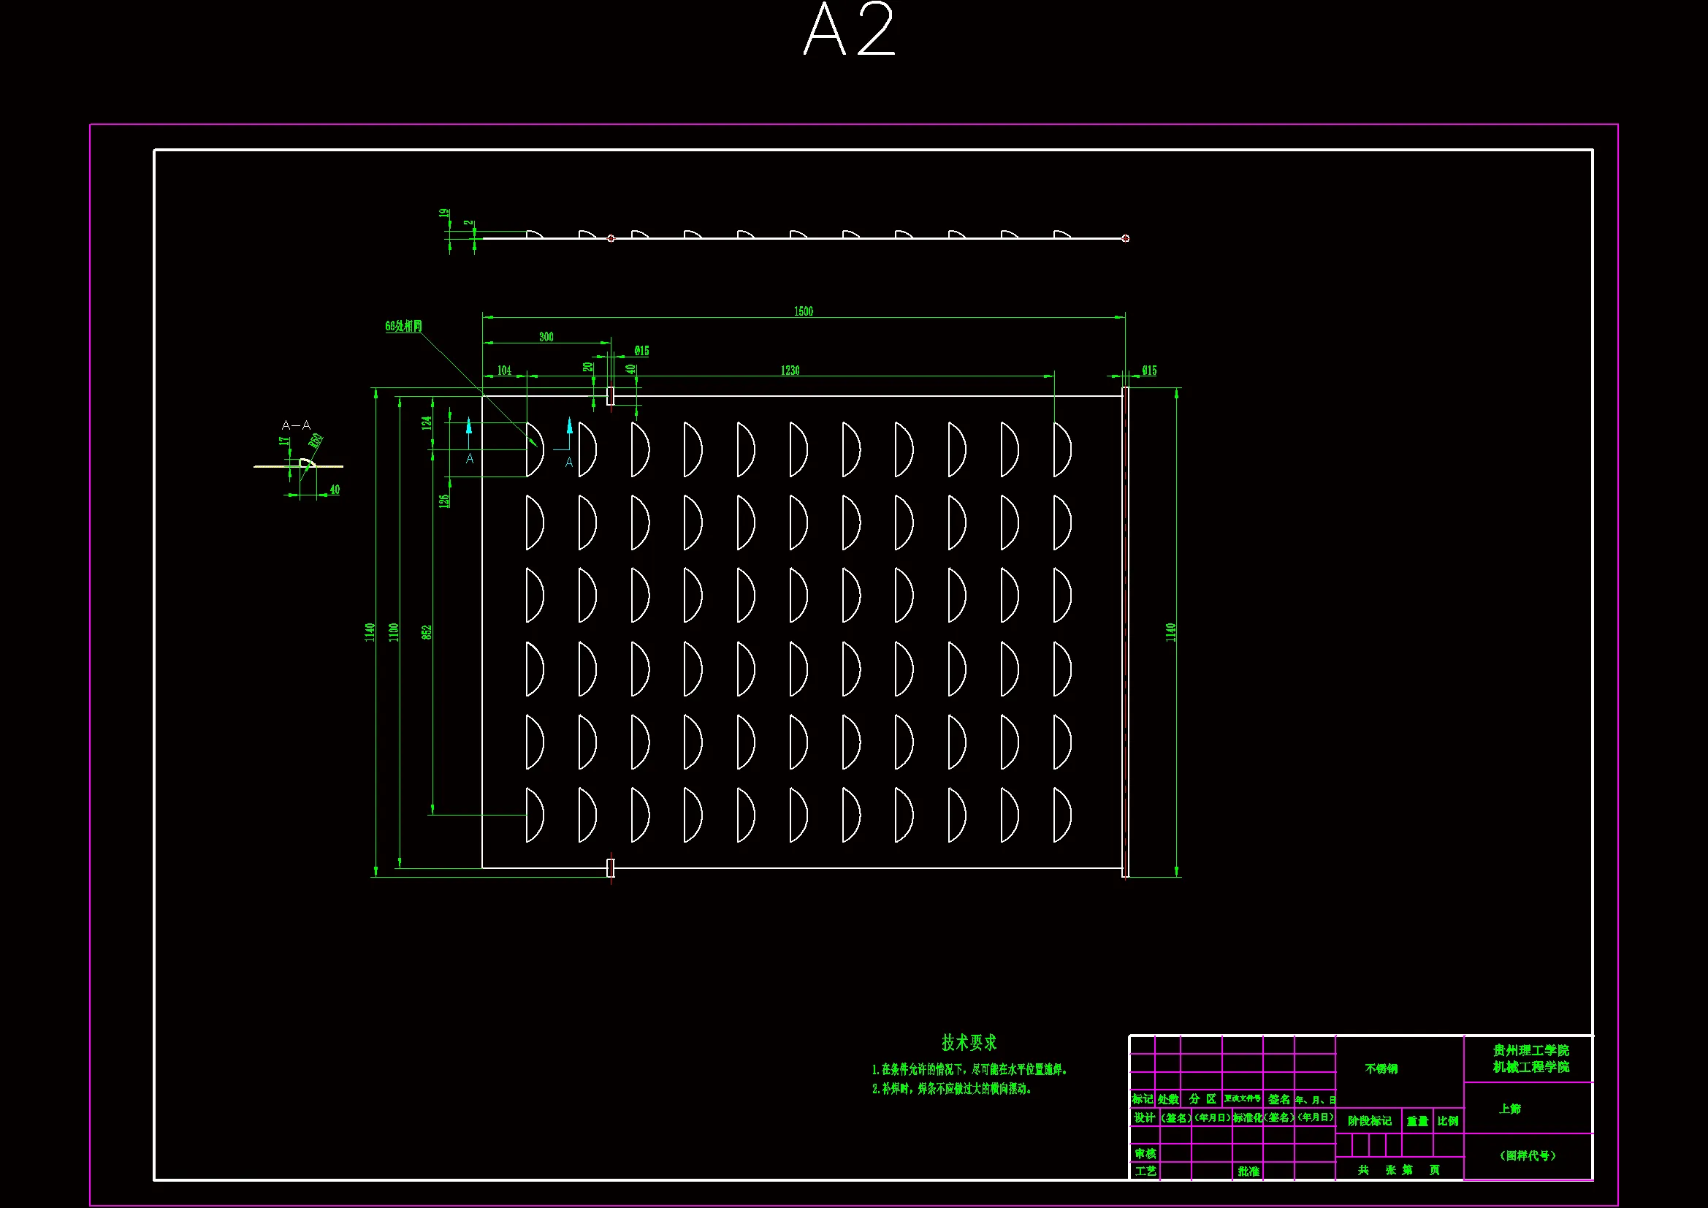
Task: Pick the 104 offset dimension text
Action: click(504, 370)
